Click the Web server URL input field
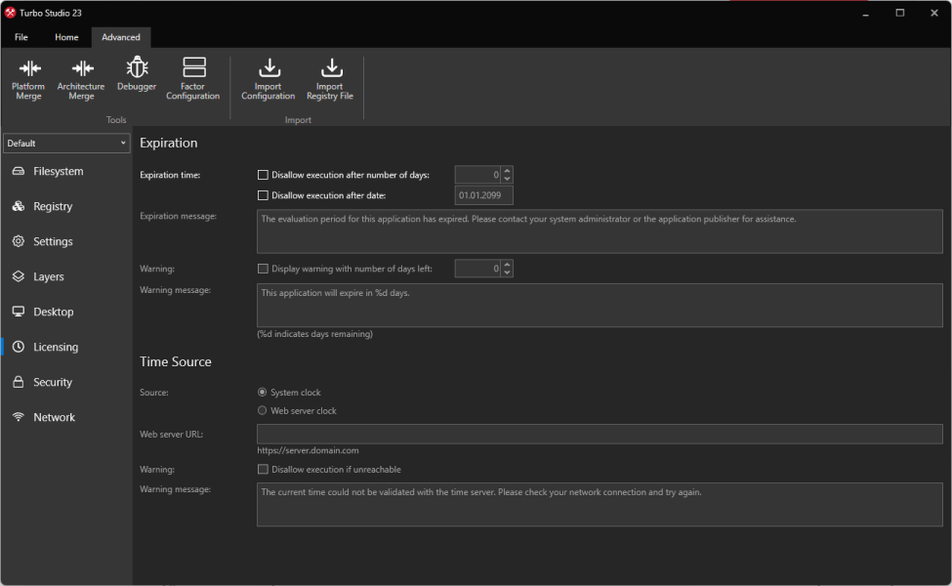This screenshot has height=586, width=952. click(600, 435)
